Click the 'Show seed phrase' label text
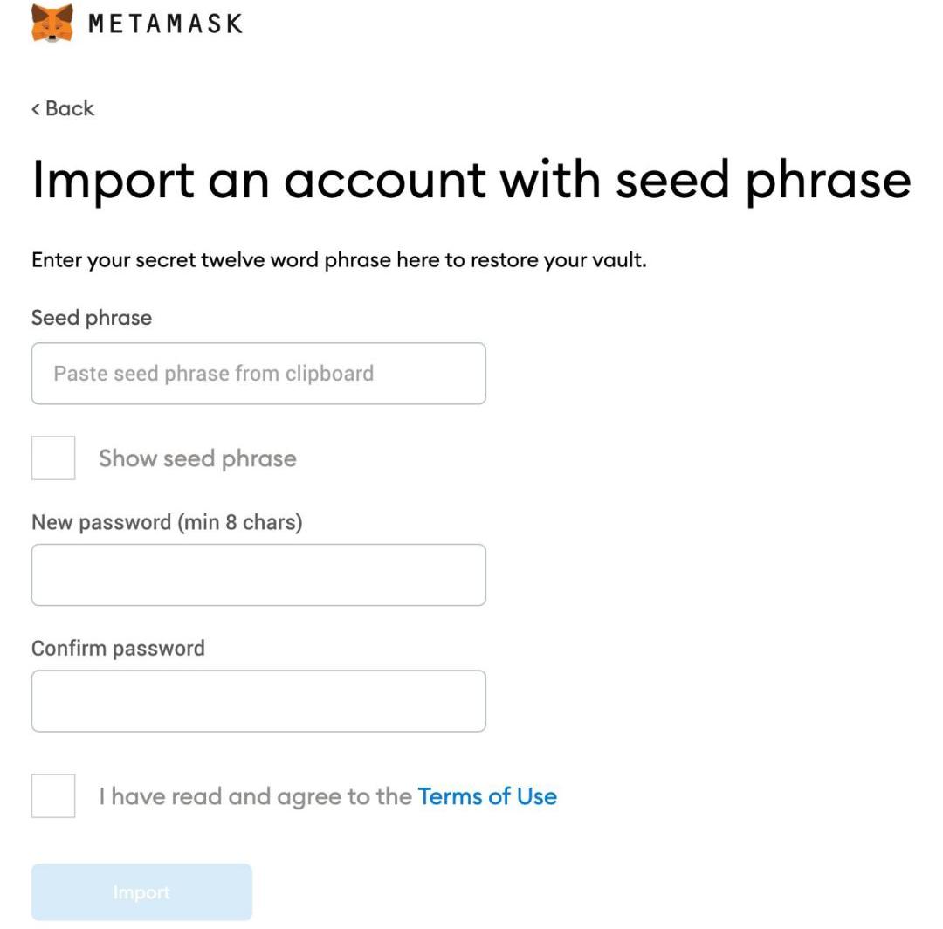943x929 pixels. tap(197, 458)
